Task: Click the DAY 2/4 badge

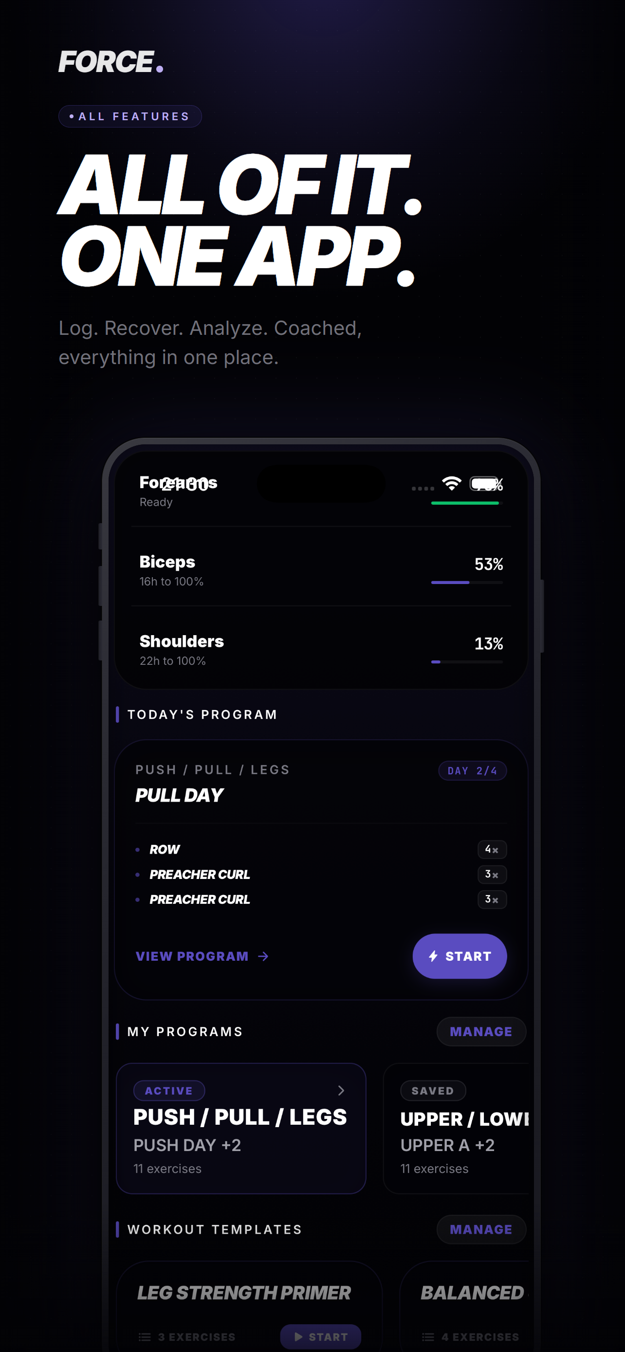Action: point(472,770)
